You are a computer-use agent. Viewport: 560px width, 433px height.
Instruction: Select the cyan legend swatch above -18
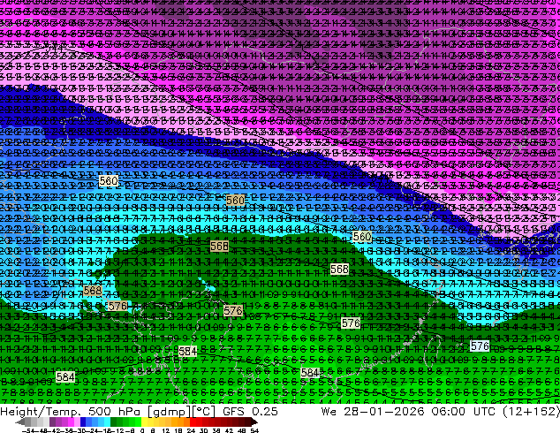click(107, 422)
